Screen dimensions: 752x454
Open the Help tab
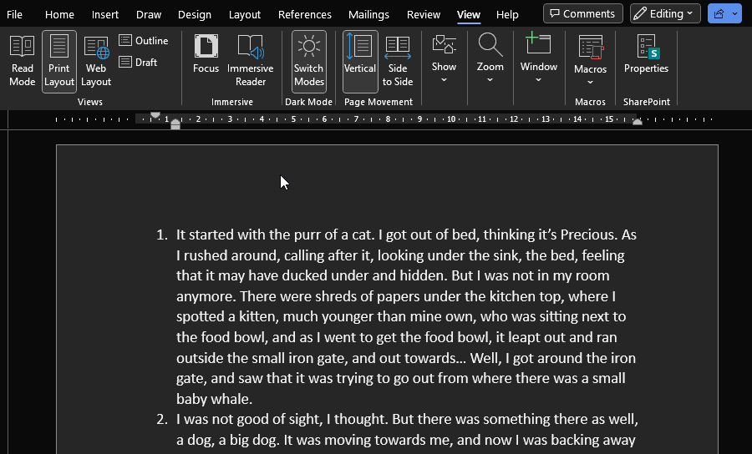507,14
